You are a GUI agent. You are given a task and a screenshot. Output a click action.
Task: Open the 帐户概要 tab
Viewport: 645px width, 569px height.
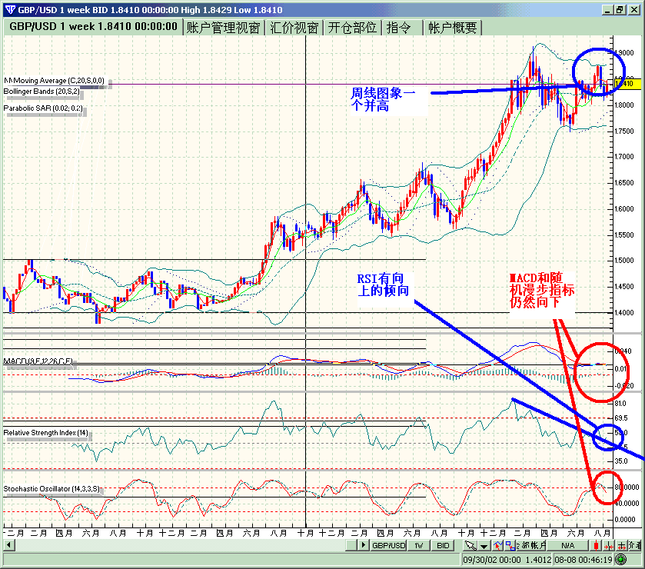(453, 28)
